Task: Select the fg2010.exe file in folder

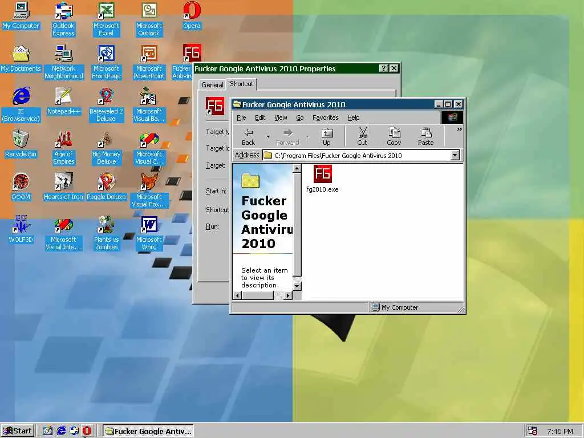Action: point(323,179)
